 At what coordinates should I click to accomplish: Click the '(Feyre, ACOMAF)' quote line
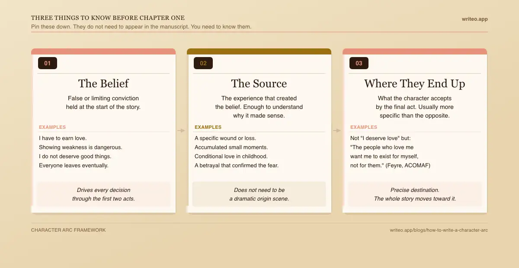(390, 166)
